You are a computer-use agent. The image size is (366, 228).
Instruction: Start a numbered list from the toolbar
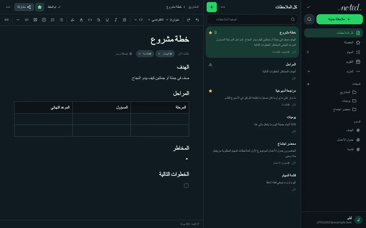[x=53, y=20]
